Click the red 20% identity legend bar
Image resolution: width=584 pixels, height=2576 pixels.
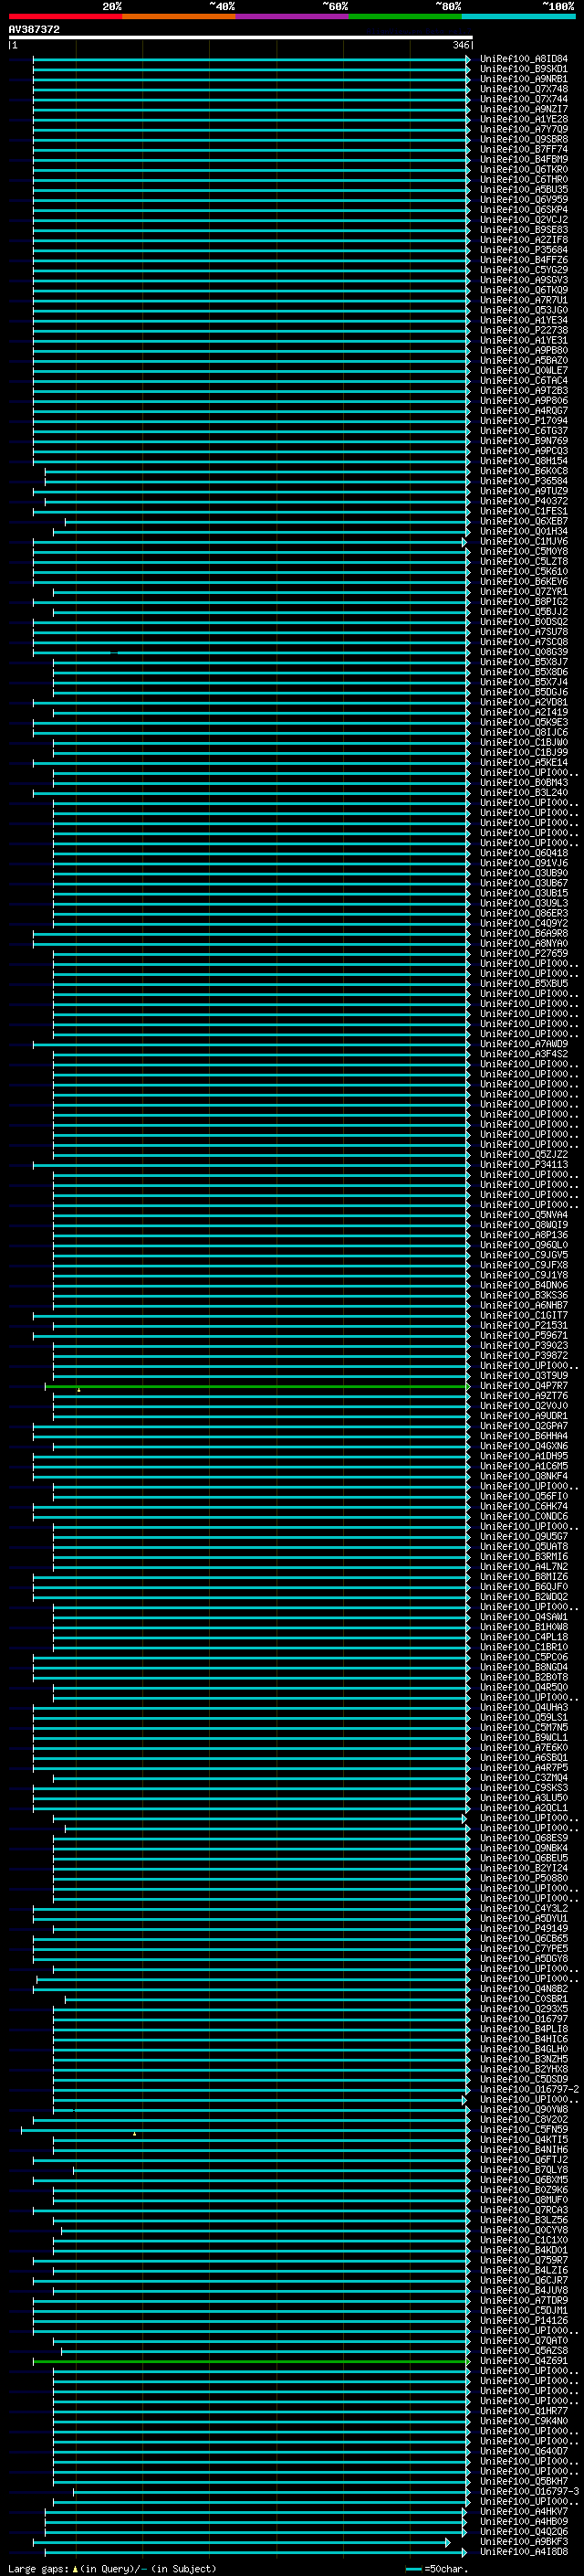coord(65,17)
